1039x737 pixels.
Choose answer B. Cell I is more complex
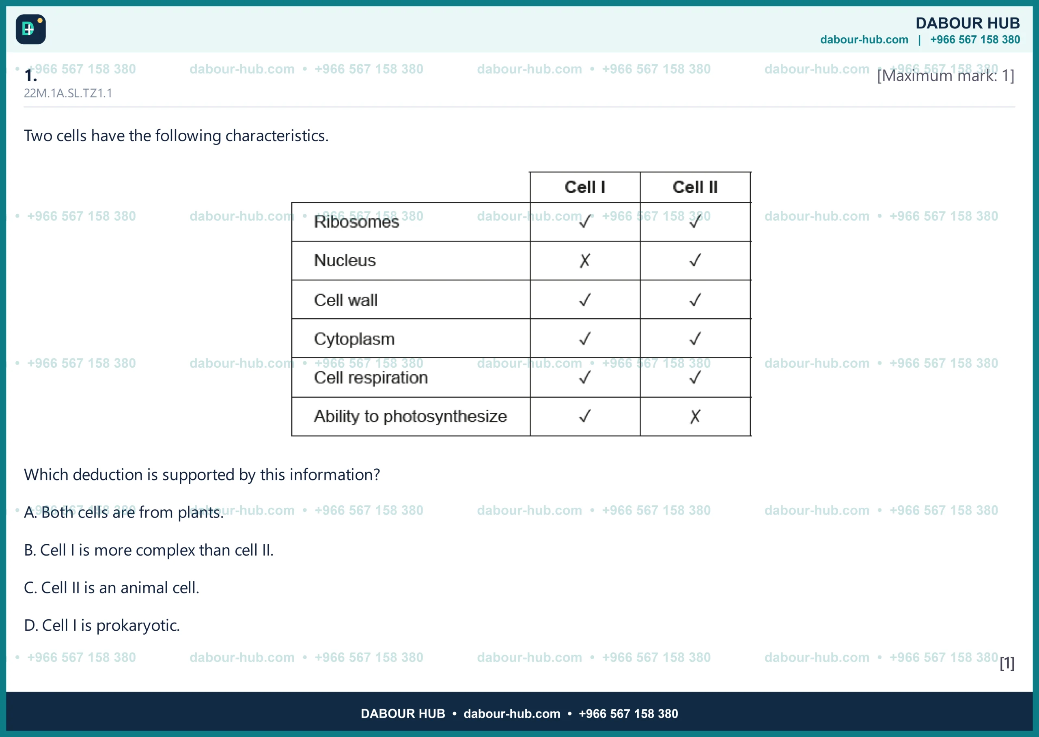(149, 550)
